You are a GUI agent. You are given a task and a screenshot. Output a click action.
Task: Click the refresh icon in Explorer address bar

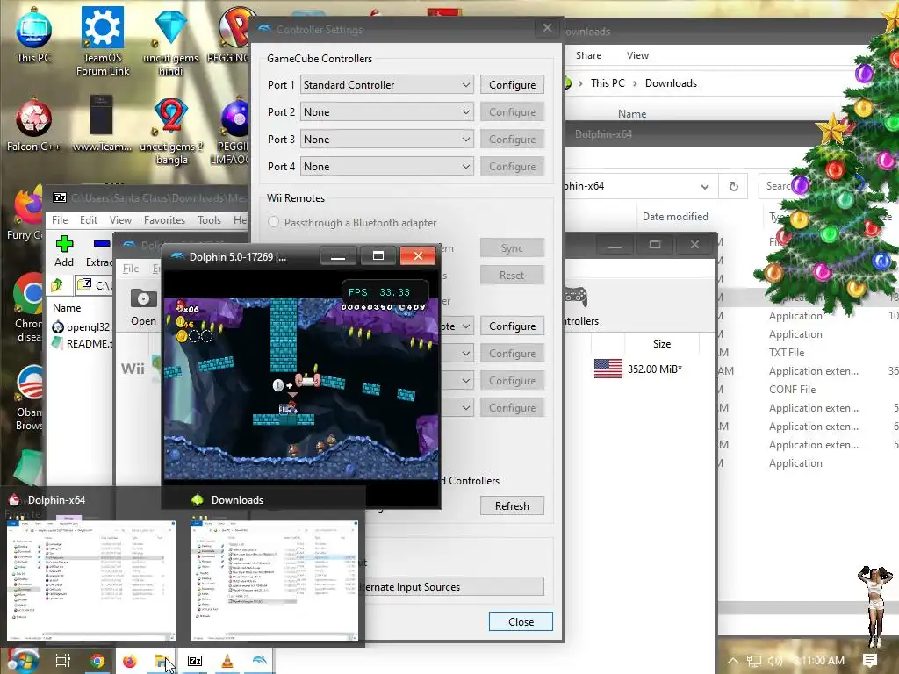(x=733, y=186)
